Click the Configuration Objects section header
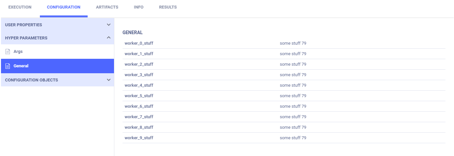Viewport: 454px width, 156px height. (32, 80)
